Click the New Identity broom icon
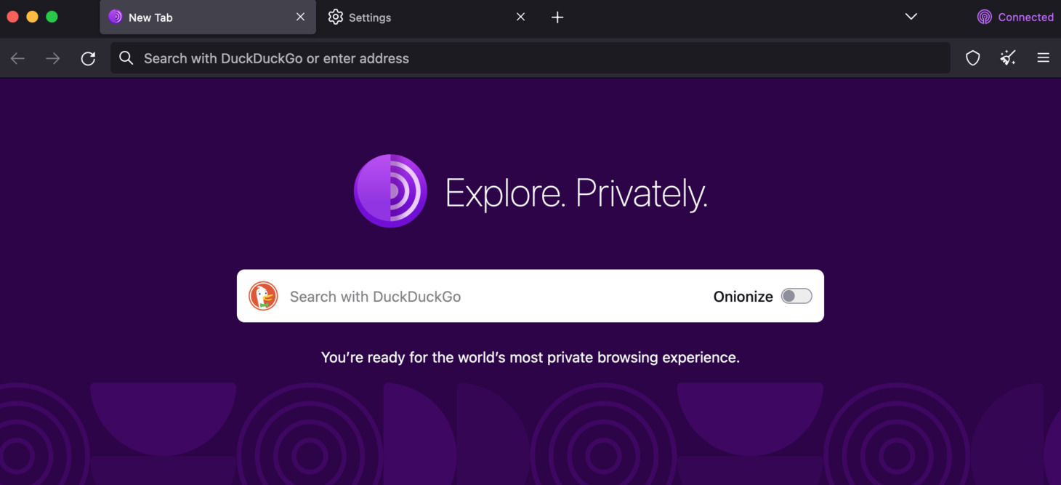The width and height of the screenshot is (1061, 485). tap(1008, 58)
